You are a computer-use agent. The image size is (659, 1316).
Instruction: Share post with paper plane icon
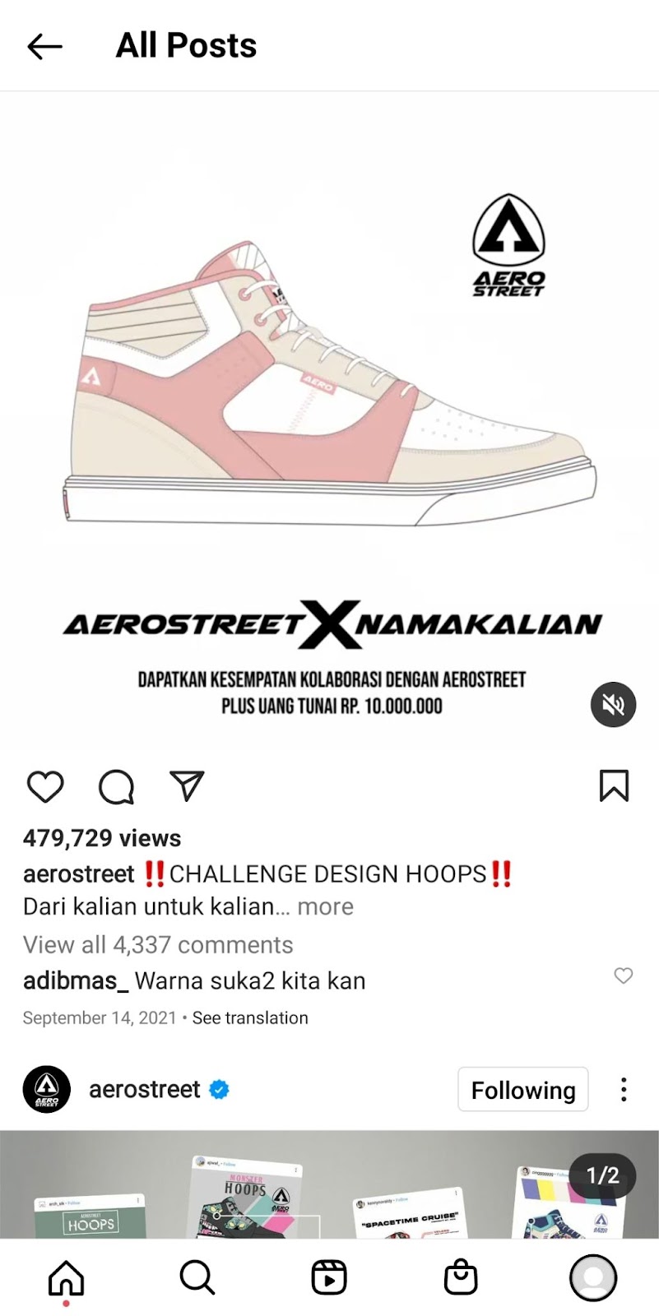[187, 786]
